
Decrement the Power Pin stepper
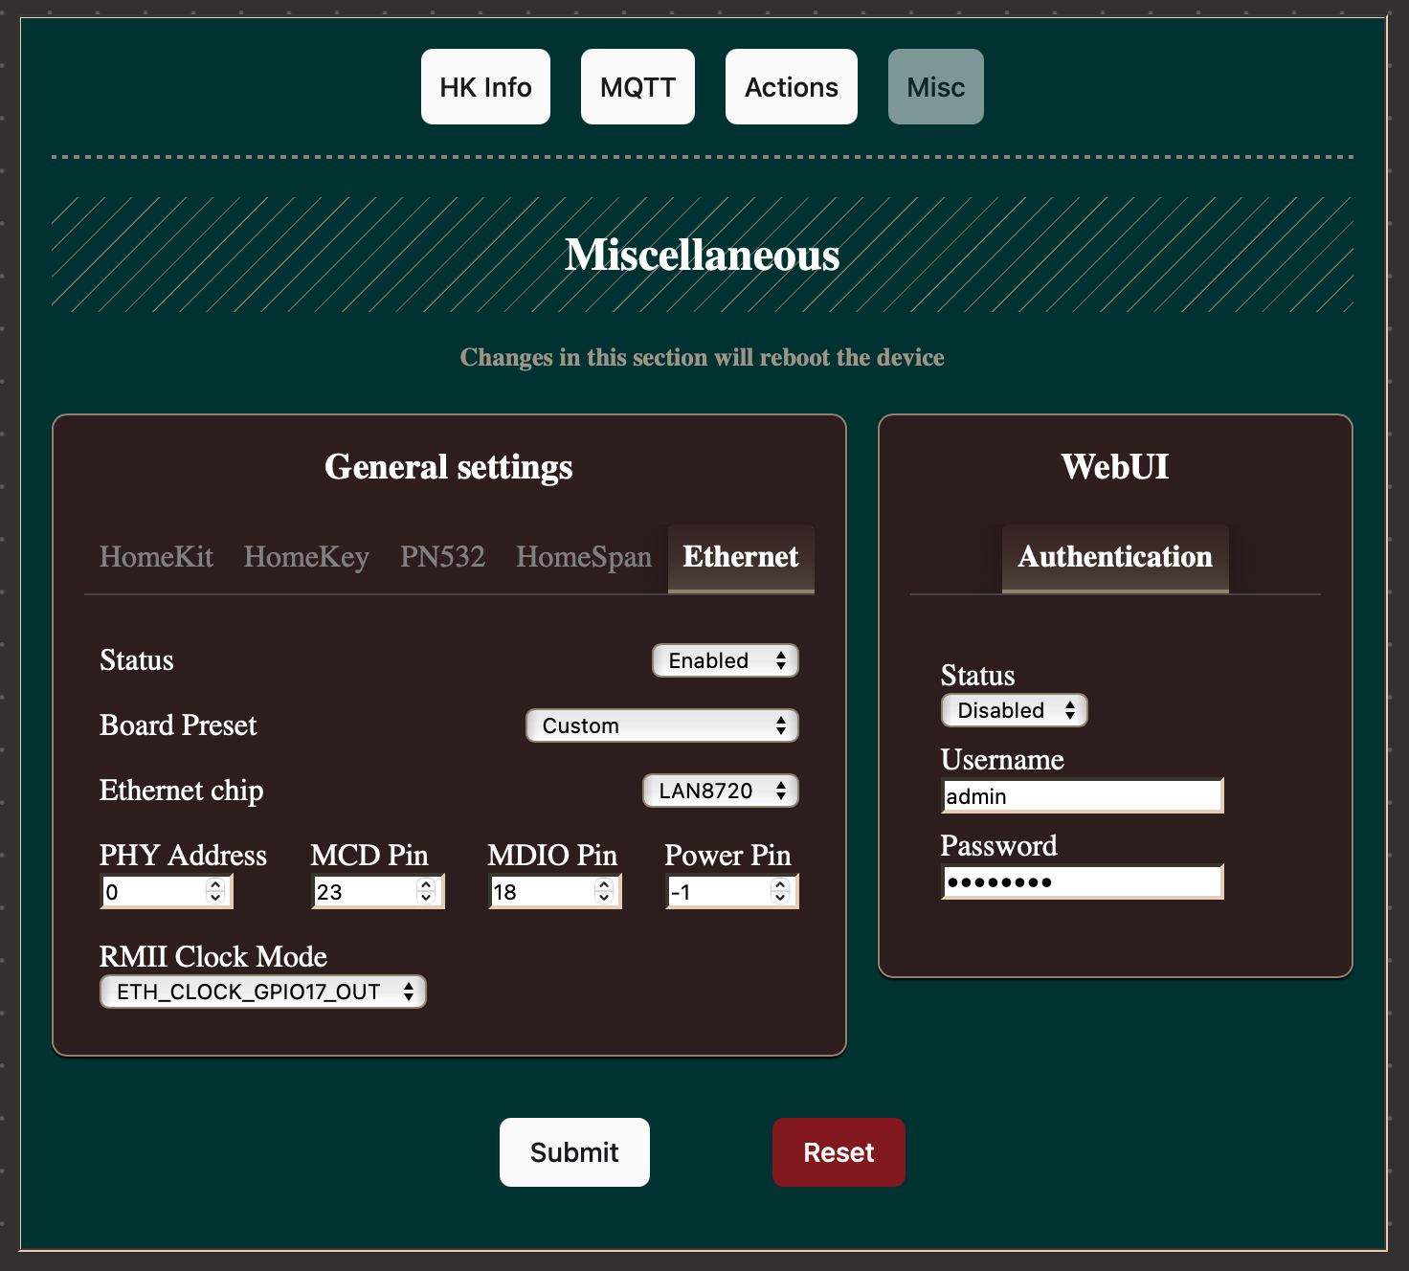(780, 898)
